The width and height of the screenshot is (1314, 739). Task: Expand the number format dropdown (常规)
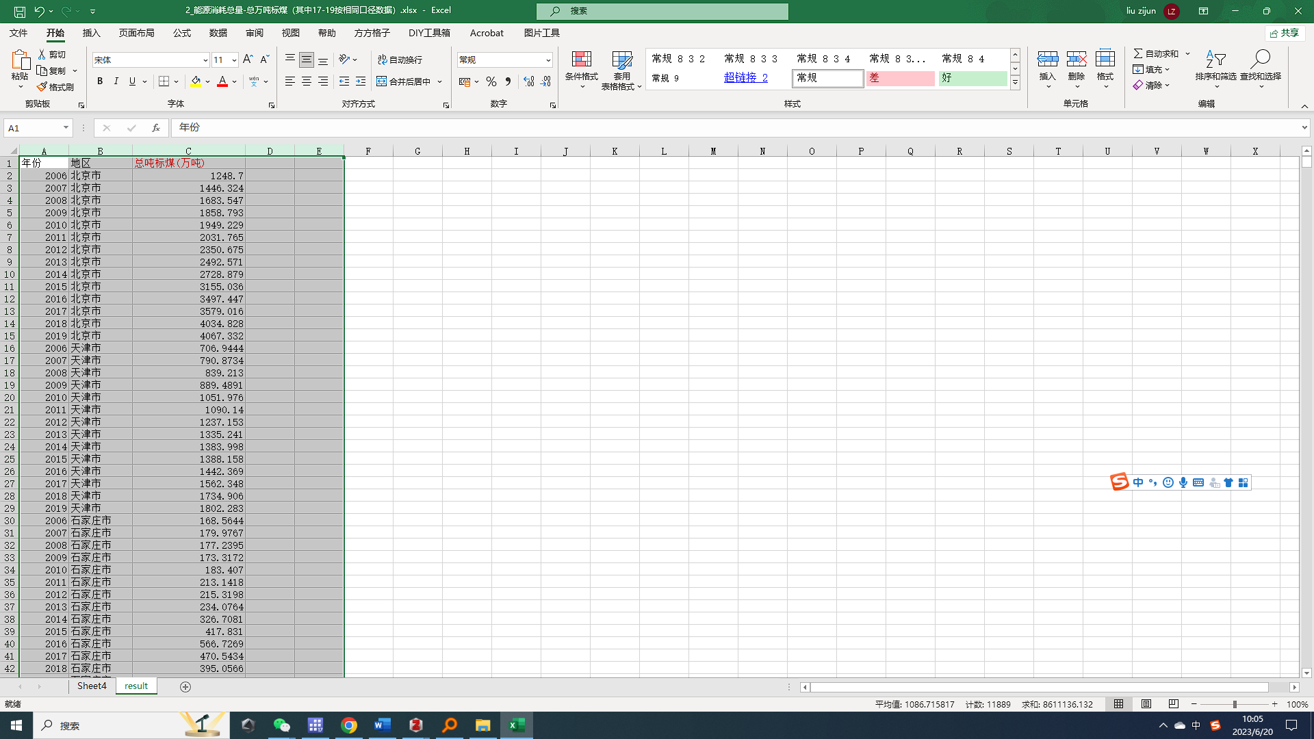(548, 60)
